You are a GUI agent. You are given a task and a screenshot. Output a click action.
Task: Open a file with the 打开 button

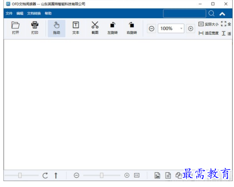pyautogui.click(x=16, y=28)
